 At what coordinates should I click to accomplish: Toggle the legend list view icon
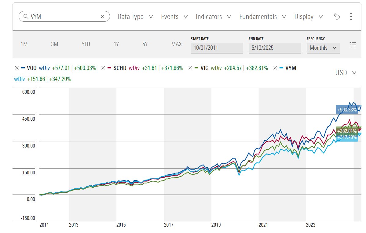click(x=353, y=45)
